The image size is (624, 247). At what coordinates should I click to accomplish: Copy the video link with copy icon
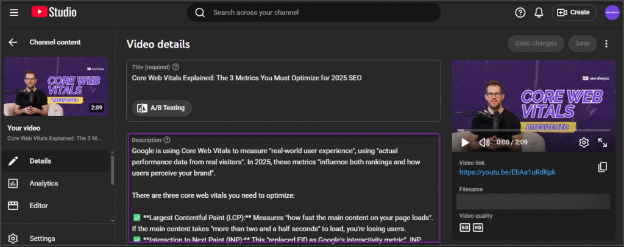pyautogui.click(x=603, y=167)
